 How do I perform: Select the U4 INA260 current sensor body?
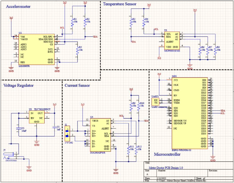pyautogui.click(x=100, y=135)
